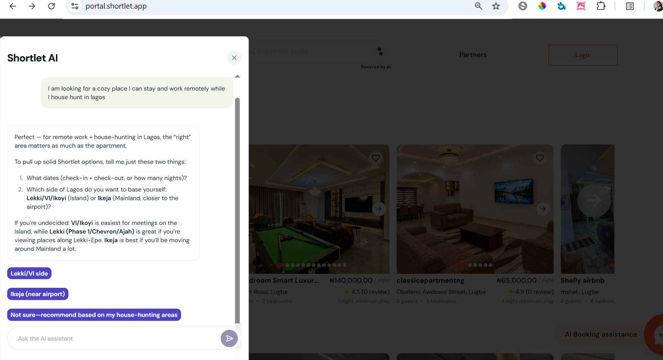Open the reading list side panel icon
Screen dimensions: 663x360
pyautogui.click(x=630, y=6)
